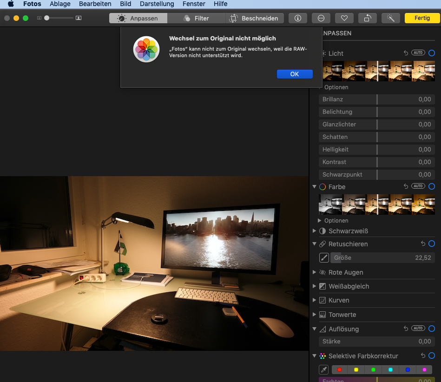Screen dimensions: 441x382
Task: Click the yellow Fertig button
Action: (x=422, y=18)
